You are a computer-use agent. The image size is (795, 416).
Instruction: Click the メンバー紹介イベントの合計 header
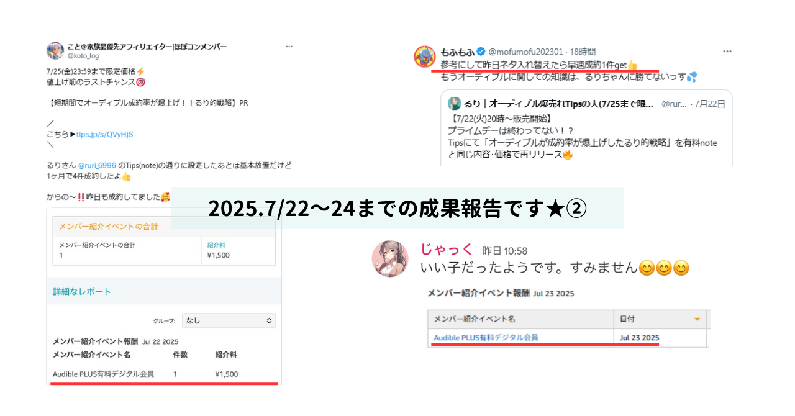coord(108,227)
